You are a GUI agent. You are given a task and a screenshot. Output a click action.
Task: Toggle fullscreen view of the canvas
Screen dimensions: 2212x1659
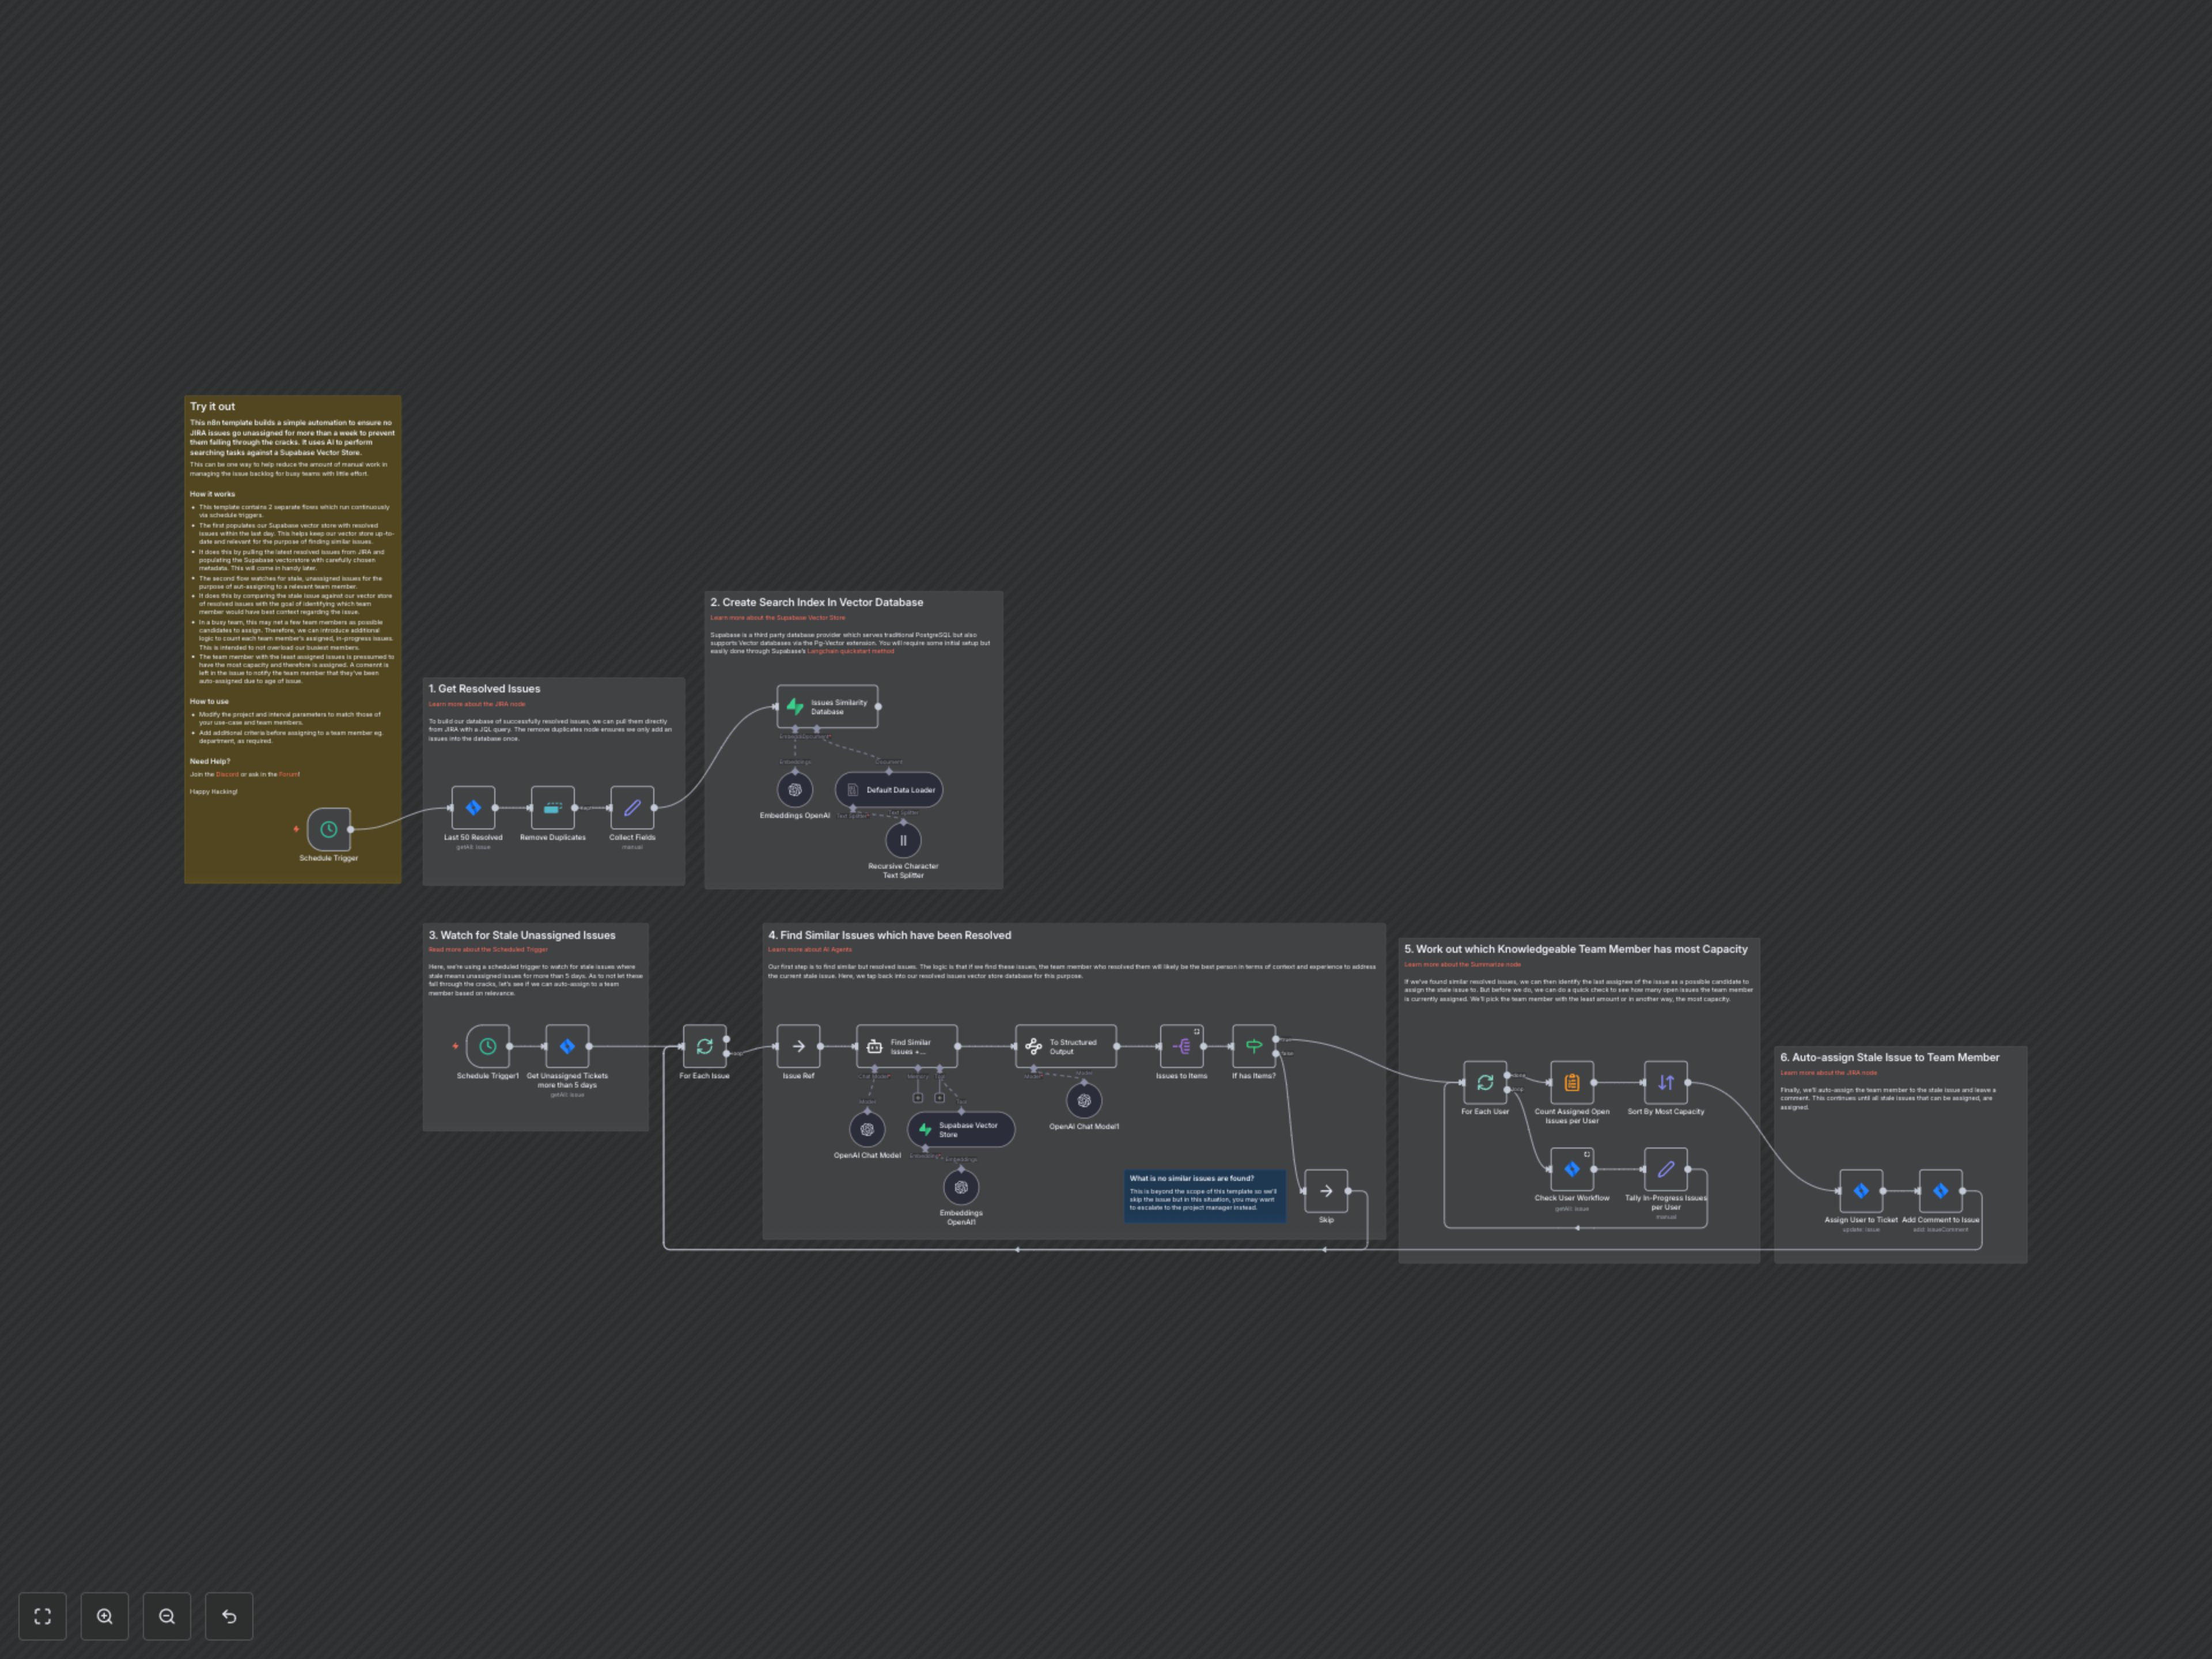pyautogui.click(x=42, y=1615)
